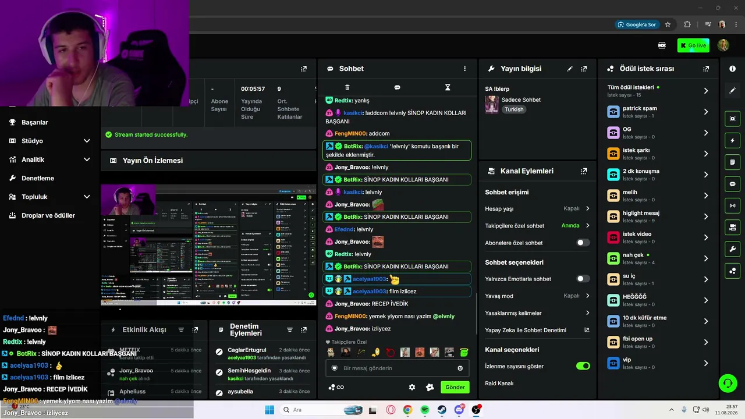Click the document note icon in right sidebar
Screen dimensions: 745x419
733,162
